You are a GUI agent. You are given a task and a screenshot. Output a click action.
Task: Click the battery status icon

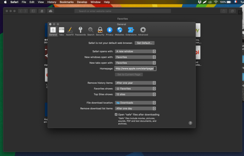(x=229, y=2)
